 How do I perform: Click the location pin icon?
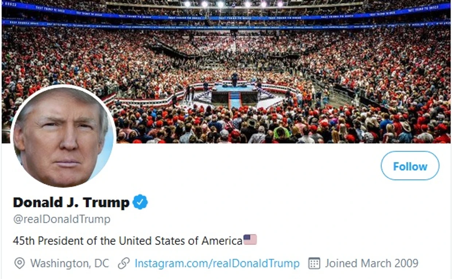pos(19,263)
